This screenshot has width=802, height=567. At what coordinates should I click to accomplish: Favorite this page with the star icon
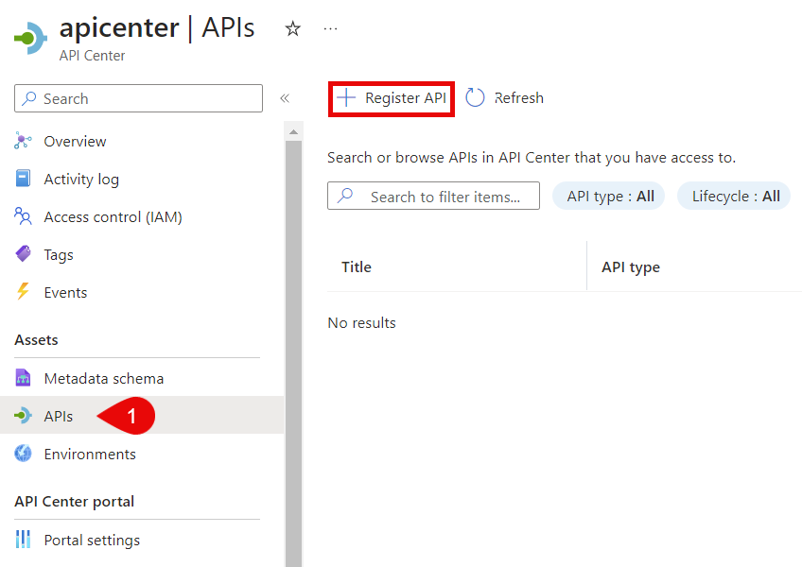(292, 28)
